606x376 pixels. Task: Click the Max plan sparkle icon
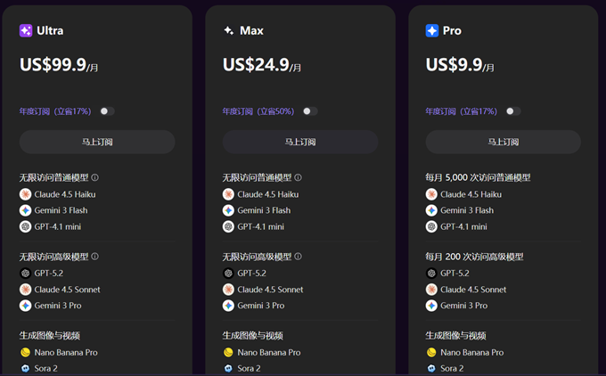click(229, 30)
